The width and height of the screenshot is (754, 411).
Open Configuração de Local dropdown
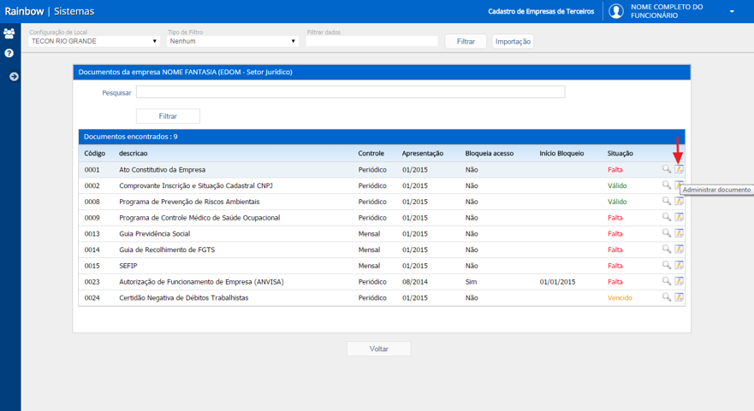click(94, 41)
